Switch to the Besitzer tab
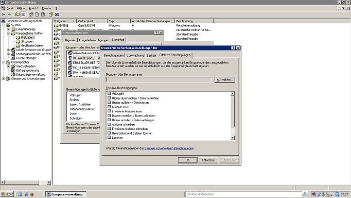351x198 pixels. [151, 55]
